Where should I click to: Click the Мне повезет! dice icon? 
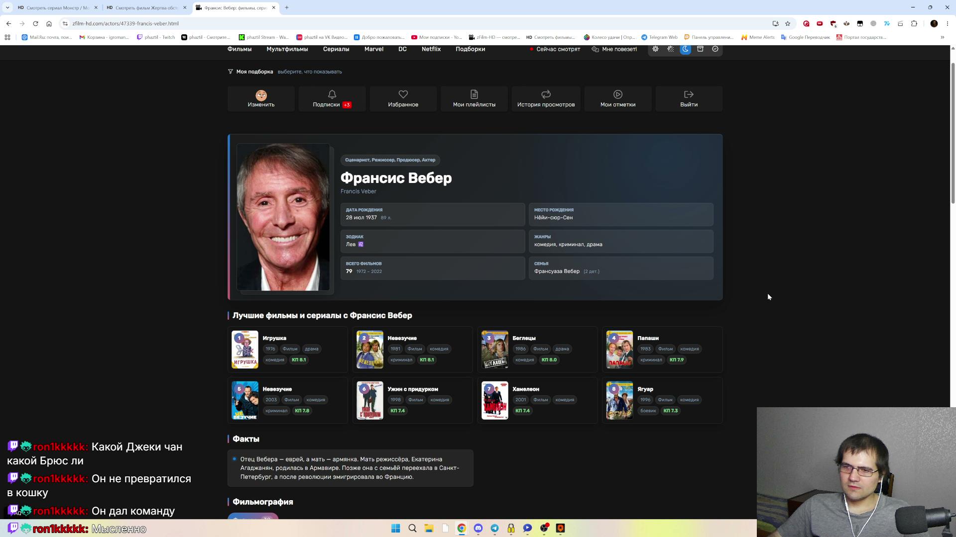[x=595, y=49]
